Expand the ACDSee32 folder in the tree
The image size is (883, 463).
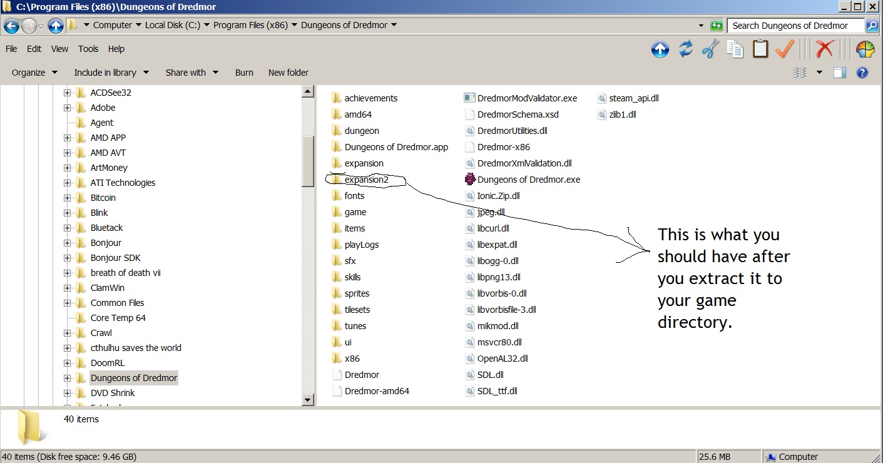coord(67,93)
